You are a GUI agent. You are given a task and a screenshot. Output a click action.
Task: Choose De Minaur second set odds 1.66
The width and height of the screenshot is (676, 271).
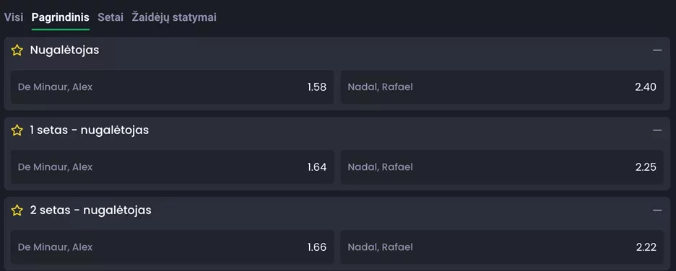tap(172, 247)
